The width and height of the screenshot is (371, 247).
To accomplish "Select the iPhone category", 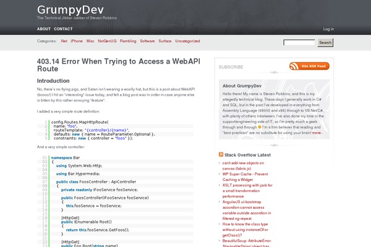I will (x=77, y=41).
